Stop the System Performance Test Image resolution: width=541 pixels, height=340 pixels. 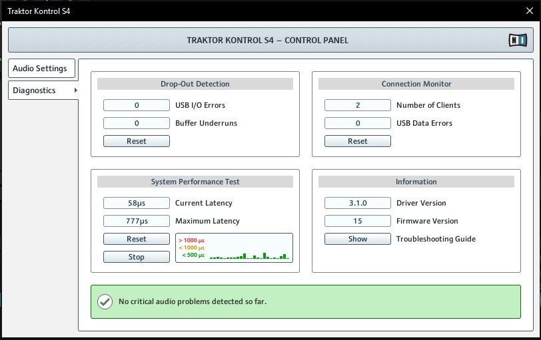[x=137, y=257]
